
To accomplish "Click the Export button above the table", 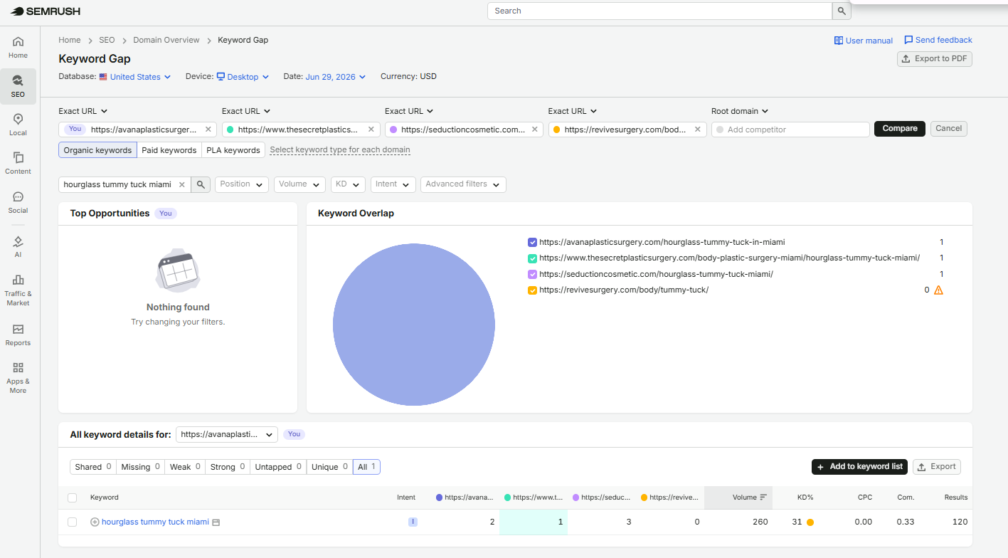I will tap(937, 467).
